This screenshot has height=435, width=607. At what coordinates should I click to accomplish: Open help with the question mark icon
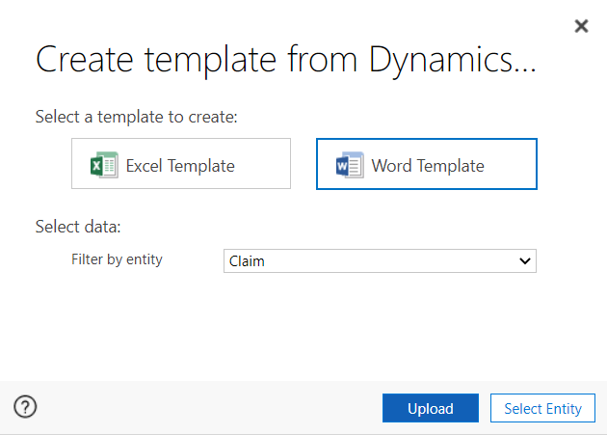click(25, 407)
